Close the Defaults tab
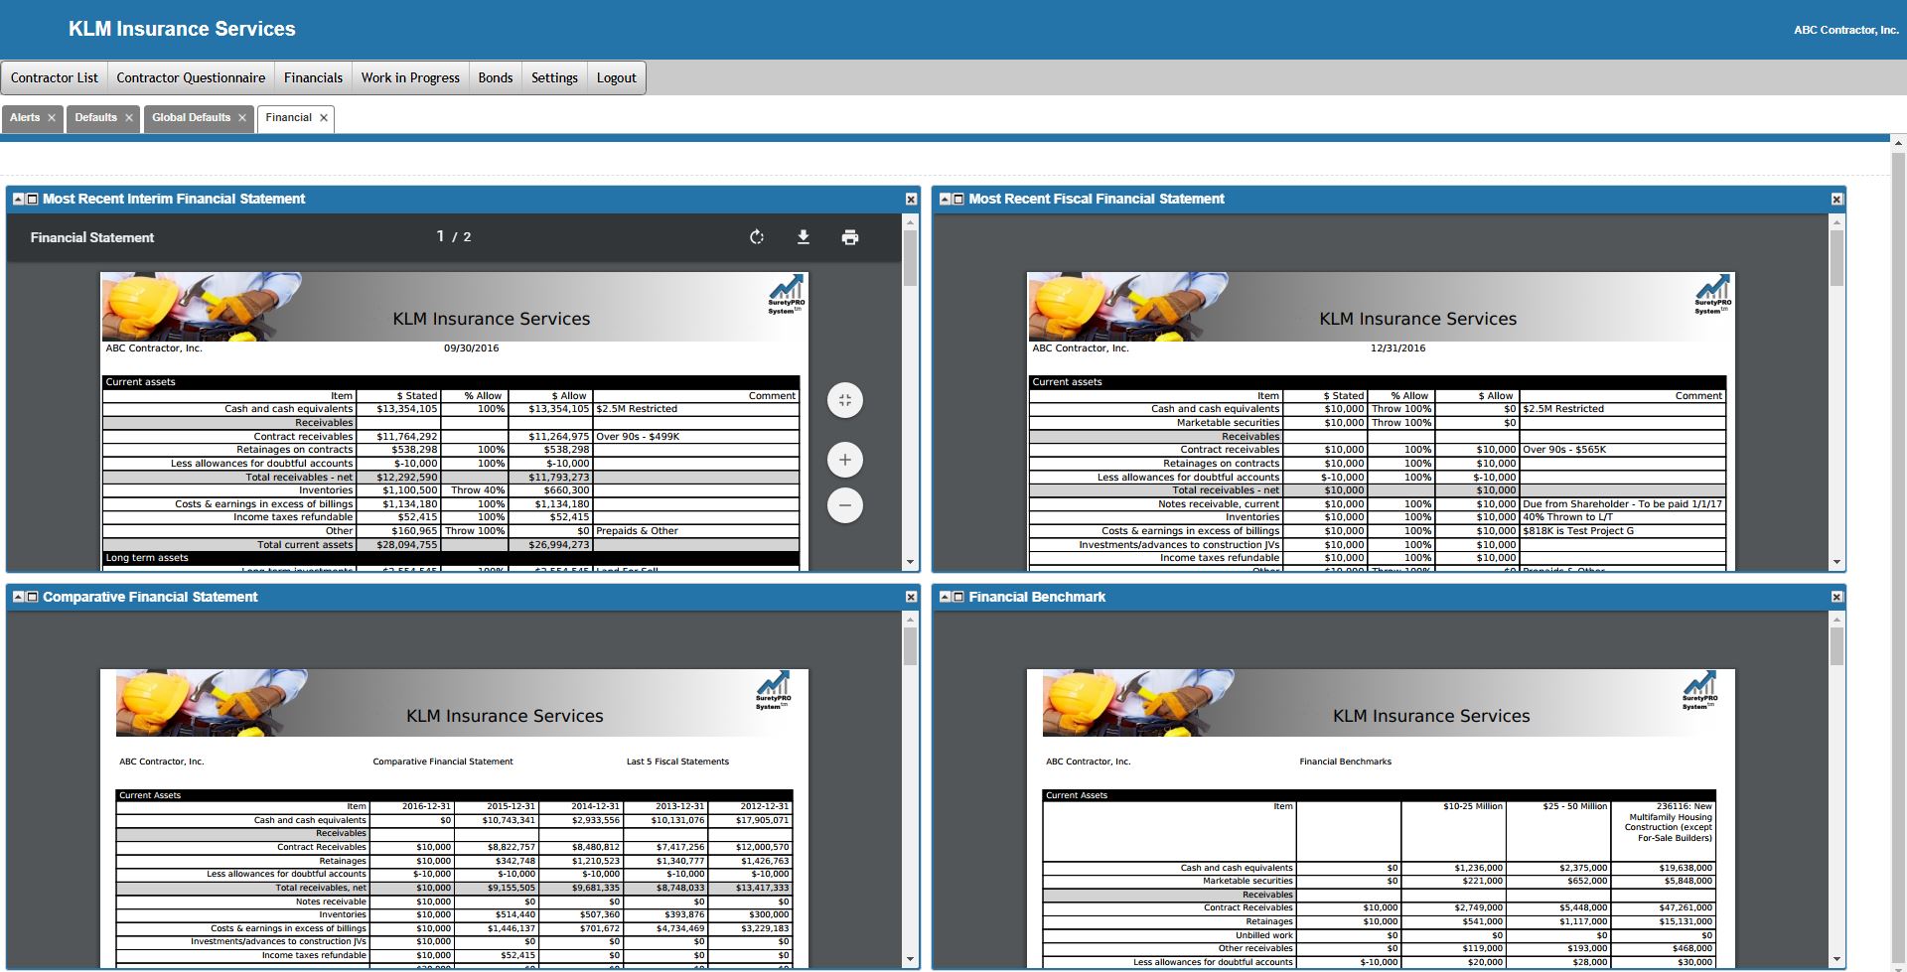 pyautogui.click(x=129, y=118)
